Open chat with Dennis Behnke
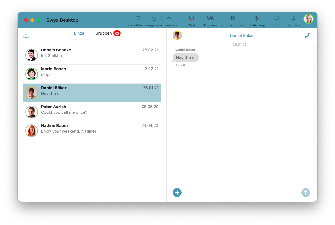The image size is (335, 225). pyautogui.click(x=92, y=55)
